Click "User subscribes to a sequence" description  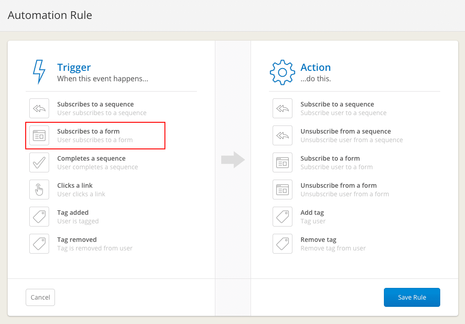point(102,113)
